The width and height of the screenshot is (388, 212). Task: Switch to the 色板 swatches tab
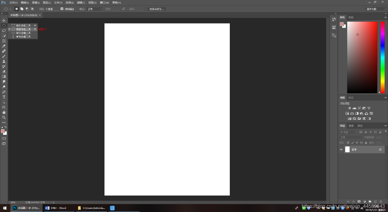tap(351, 17)
